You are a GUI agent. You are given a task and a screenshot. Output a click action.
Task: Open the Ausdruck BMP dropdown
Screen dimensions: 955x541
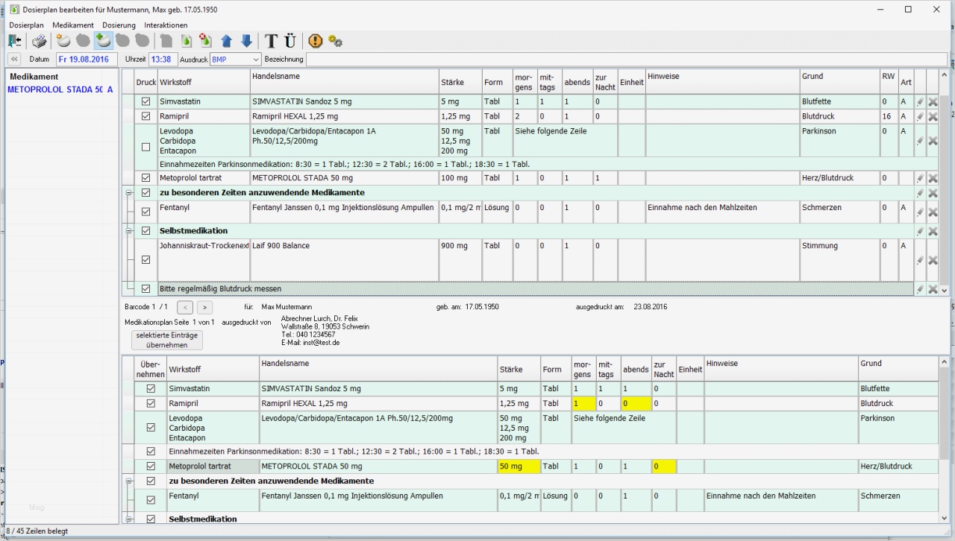256,60
